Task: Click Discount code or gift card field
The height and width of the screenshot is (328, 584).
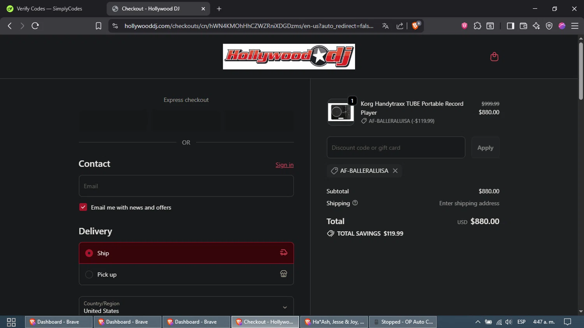Action: pos(396,147)
